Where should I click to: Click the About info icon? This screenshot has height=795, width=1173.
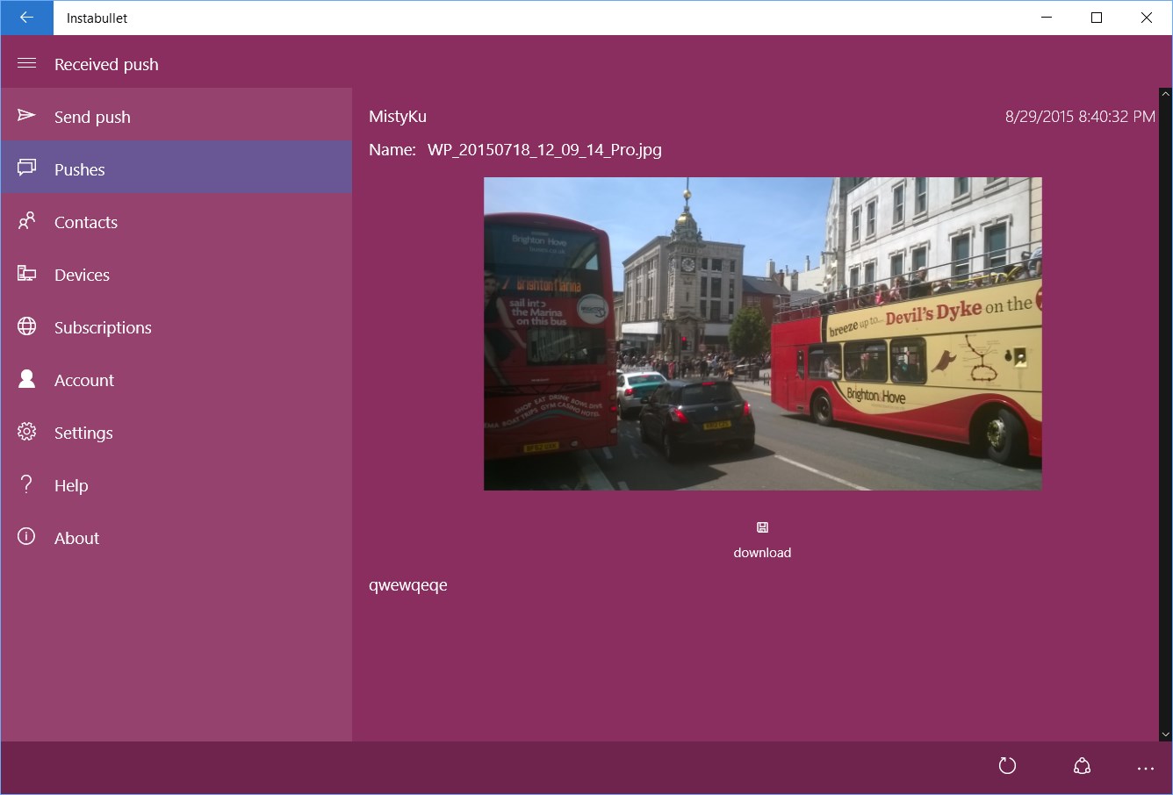[x=26, y=537]
